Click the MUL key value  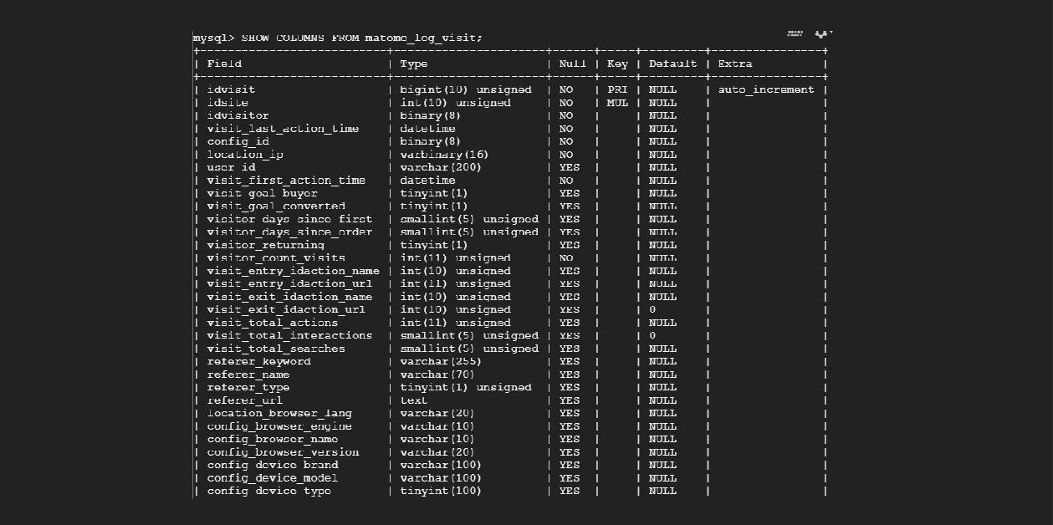click(617, 103)
